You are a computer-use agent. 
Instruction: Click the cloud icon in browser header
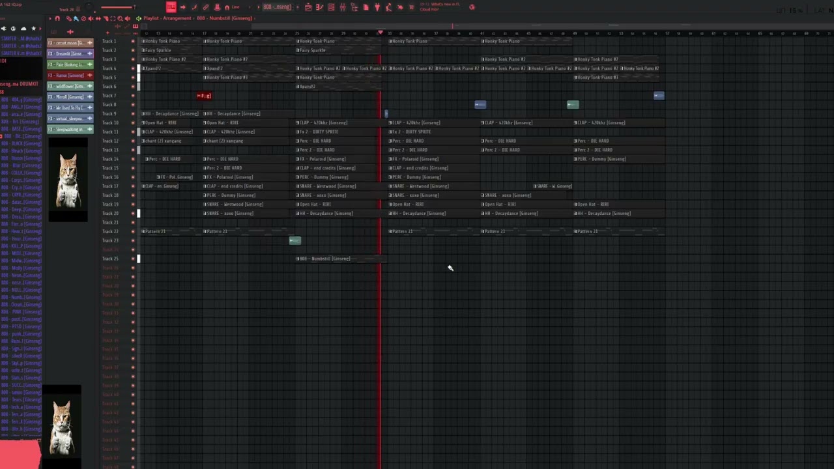click(23, 29)
